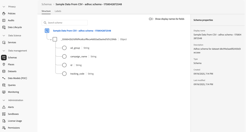Select the object field square icon
246x132 pixels.
coord(55,39)
